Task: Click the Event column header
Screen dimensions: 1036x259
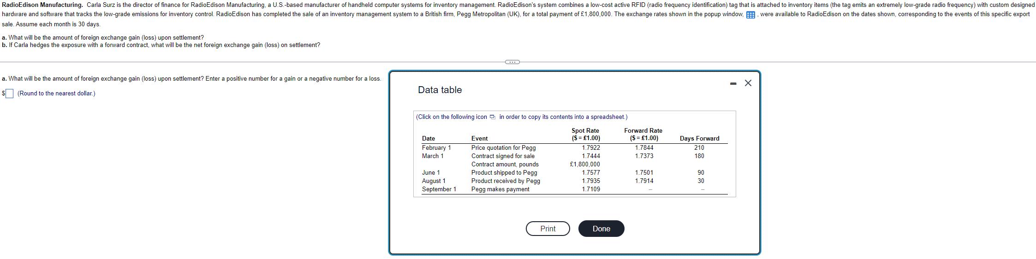Action: click(479, 139)
